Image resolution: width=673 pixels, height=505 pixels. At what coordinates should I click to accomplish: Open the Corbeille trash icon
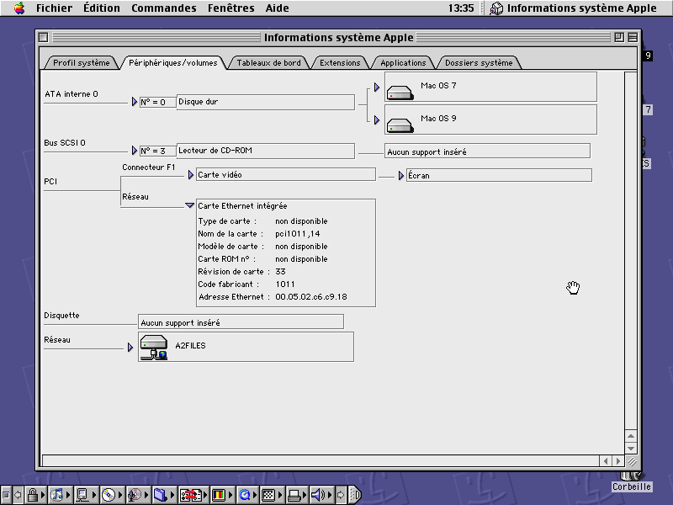pos(632,481)
